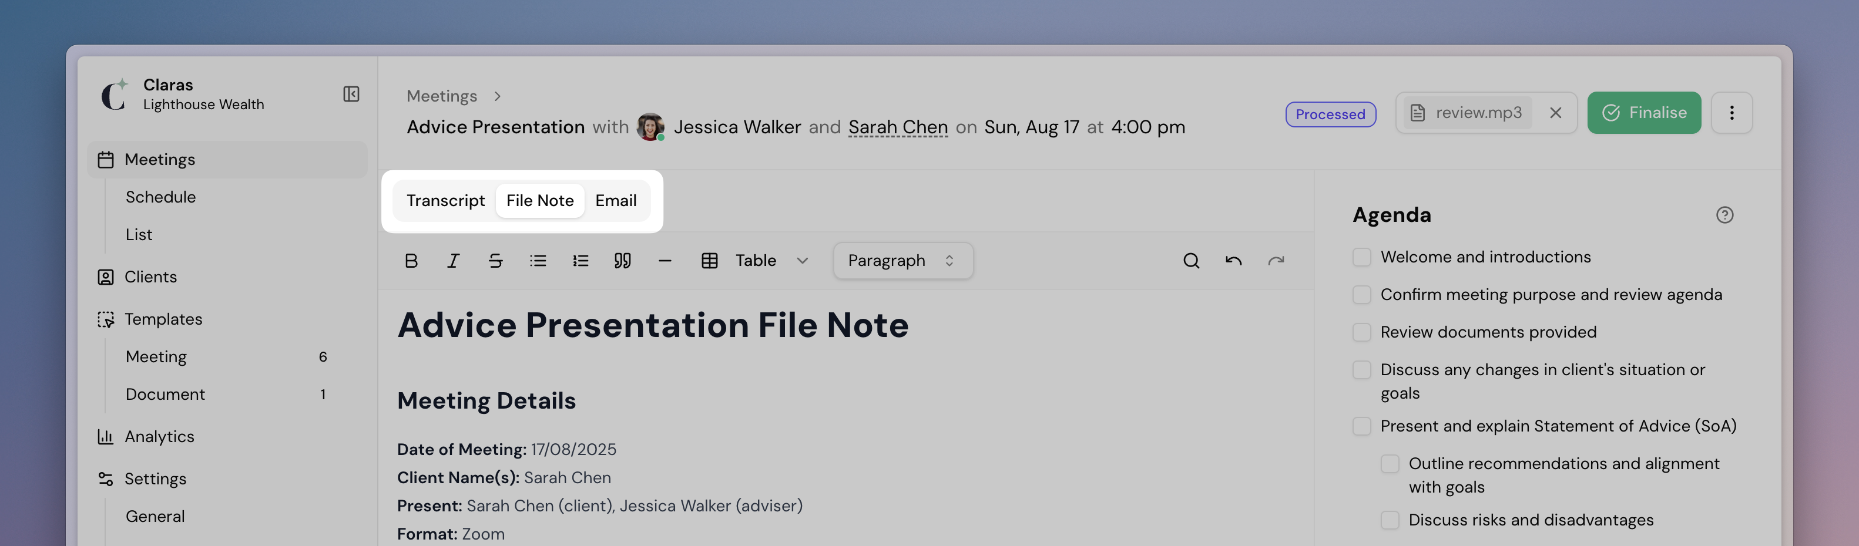Switch to the Email tab
1859x546 pixels.
coord(616,201)
